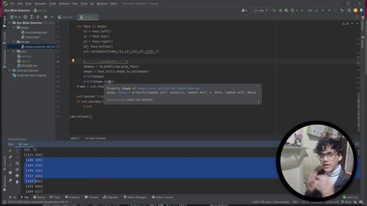Click the yellow IDE updates icon
Viewport: 367px width, 206px height.
tap(356, 10)
